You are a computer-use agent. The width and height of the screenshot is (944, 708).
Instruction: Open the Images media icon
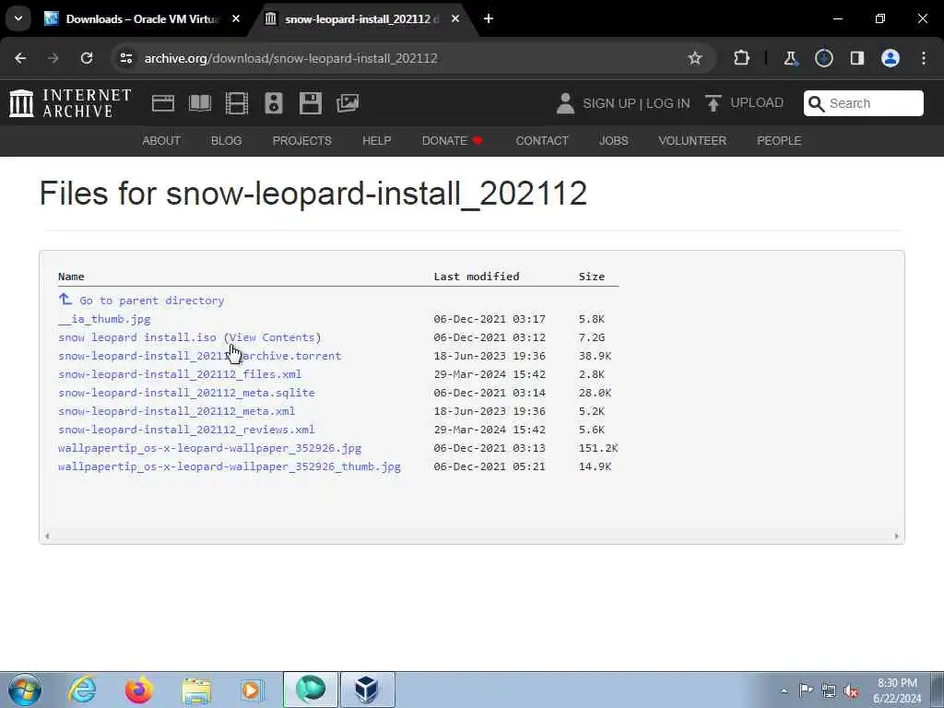coord(348,103)
